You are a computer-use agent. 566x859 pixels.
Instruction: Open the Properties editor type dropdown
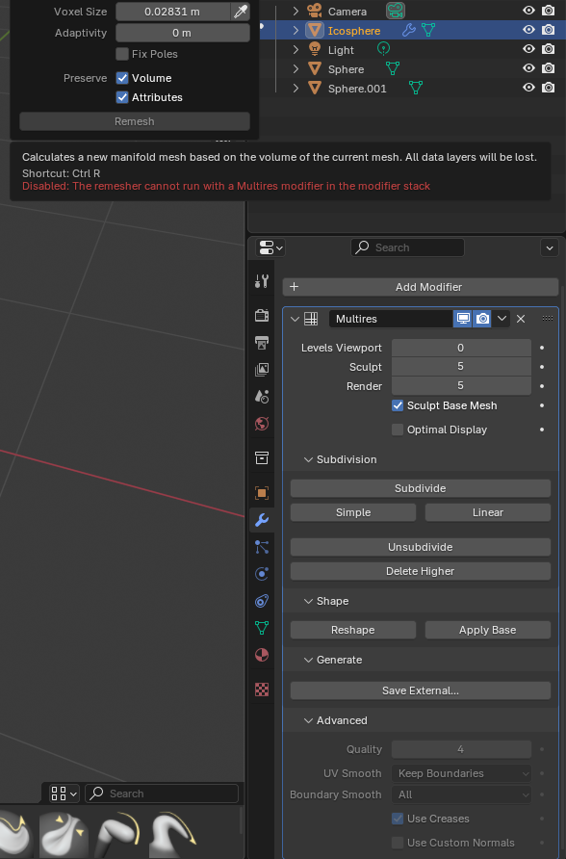point(270,247)
